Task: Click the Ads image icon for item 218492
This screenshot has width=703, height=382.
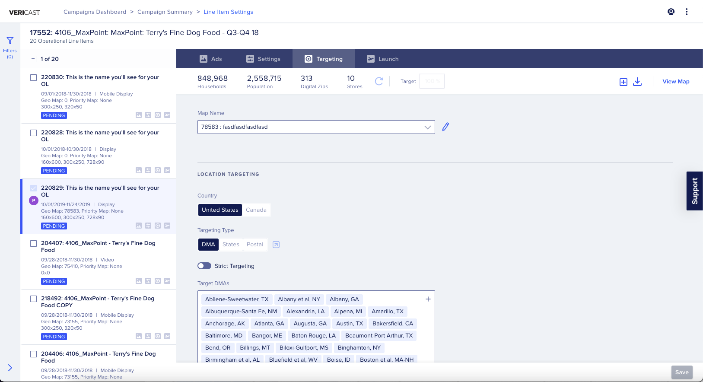Action: (x=139, y=336)
